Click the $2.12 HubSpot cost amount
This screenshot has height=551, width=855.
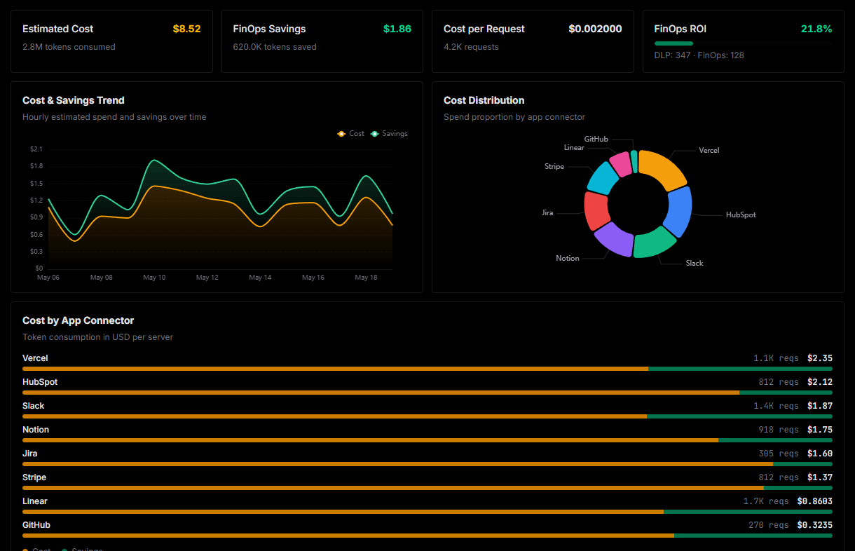(820, 382)
